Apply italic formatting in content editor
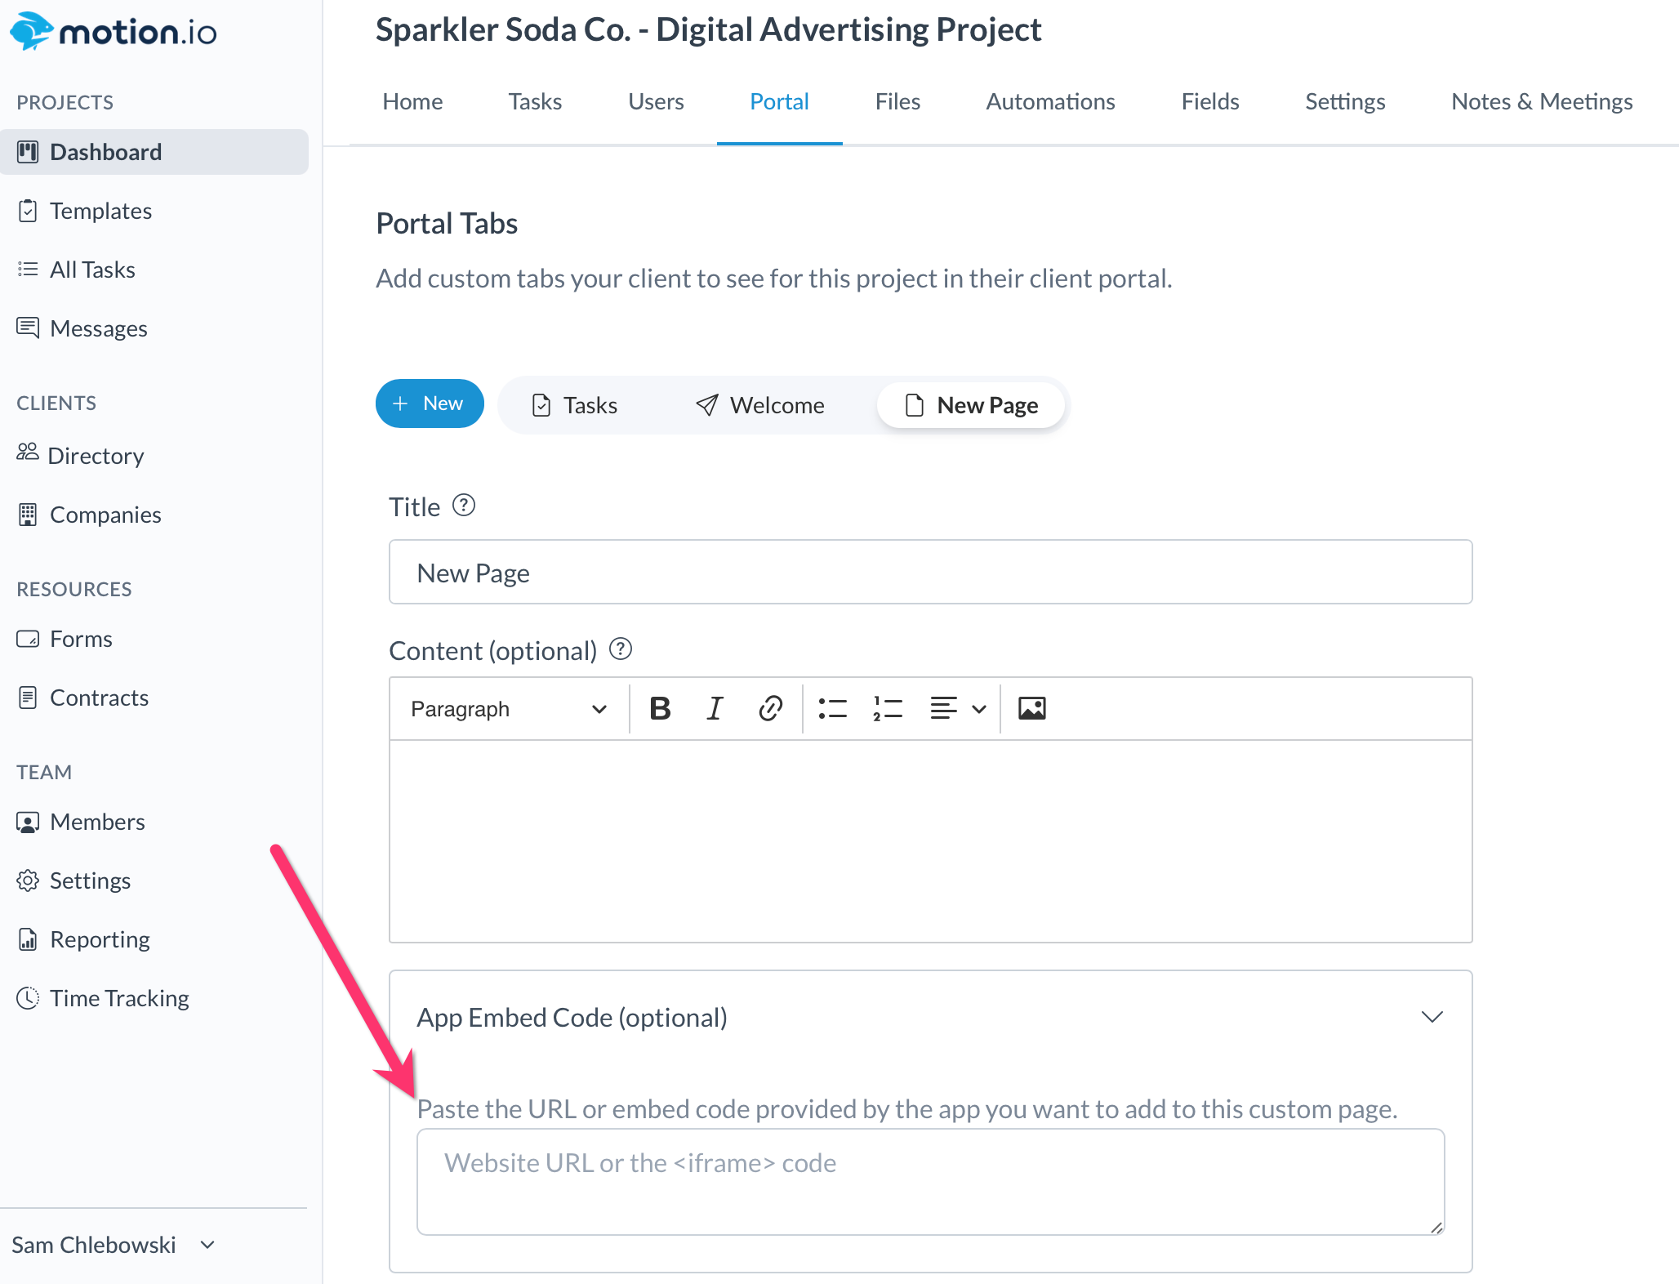 pos(715,708)
